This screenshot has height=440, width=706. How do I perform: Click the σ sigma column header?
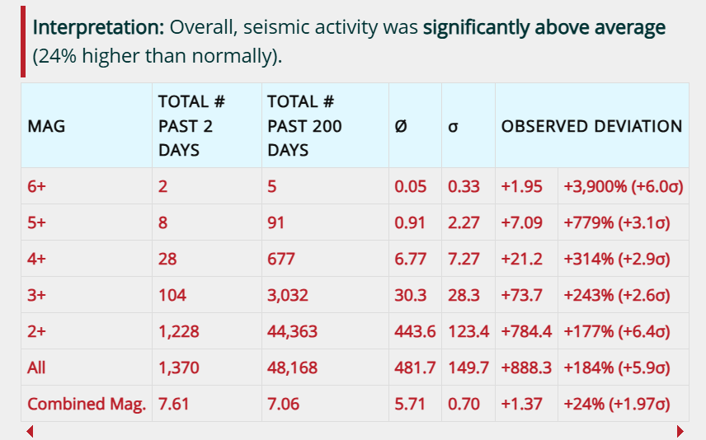453,127
